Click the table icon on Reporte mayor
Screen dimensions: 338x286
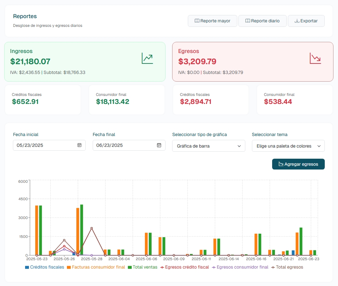[198, 21]
